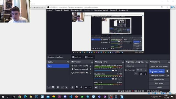Pause the recording
The height and width of the screenshot is (99, 176).
167,71
